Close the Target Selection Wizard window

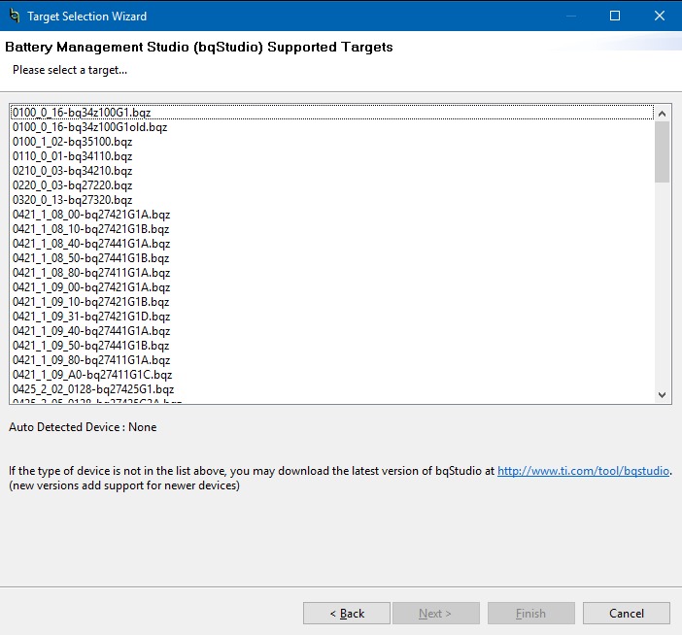(660, 17)
